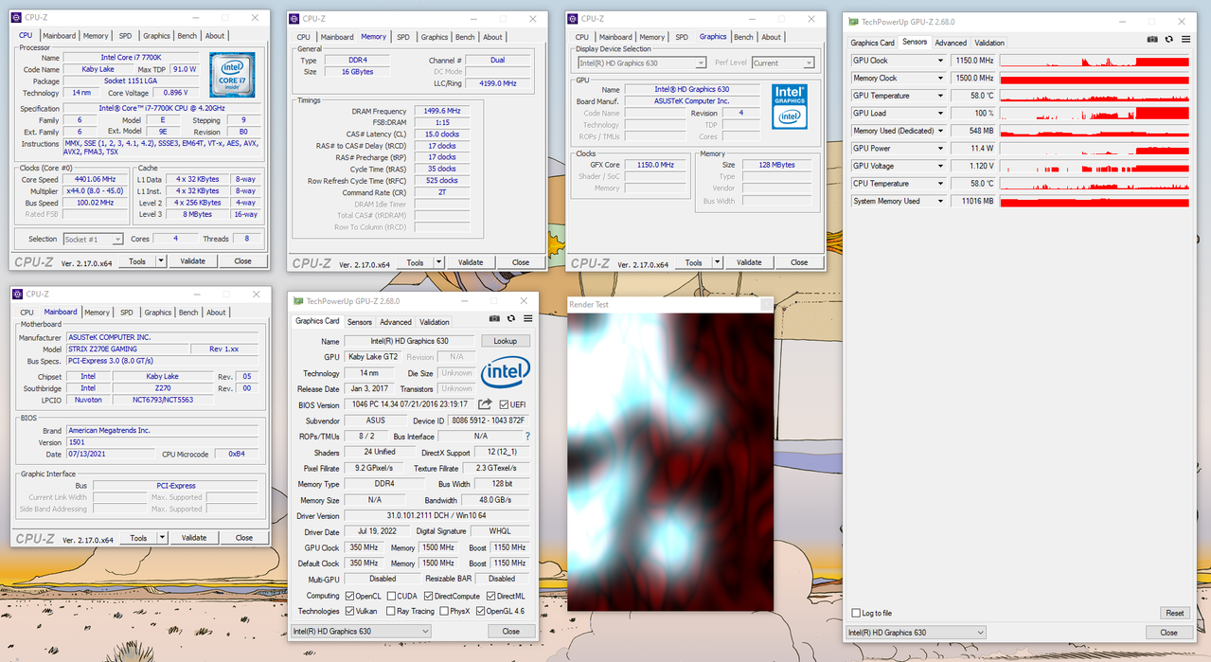
Task: Switch to Graphics tab in CPU-Z Mainboard window
Action: point(158,313)
